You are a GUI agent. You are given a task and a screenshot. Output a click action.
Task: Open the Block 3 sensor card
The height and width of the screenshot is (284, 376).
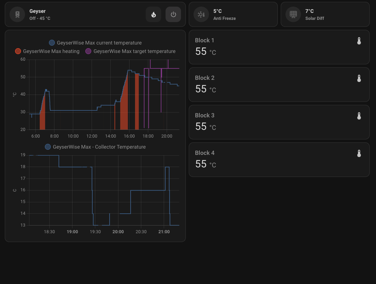click(x=279, y=122)
